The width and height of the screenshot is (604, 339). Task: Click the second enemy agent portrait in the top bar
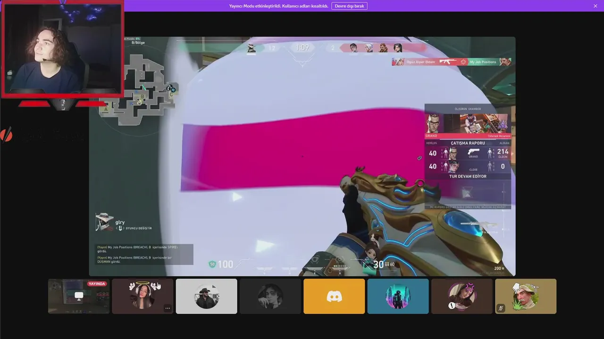click(369, 48)
